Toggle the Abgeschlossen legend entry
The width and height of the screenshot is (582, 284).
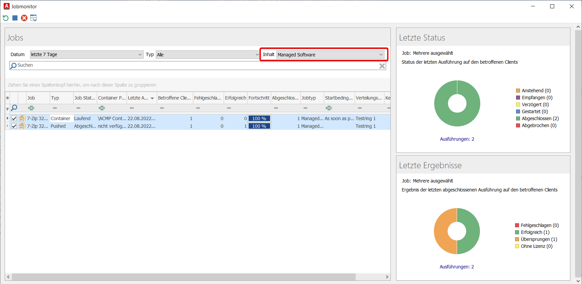coord(540,118)
